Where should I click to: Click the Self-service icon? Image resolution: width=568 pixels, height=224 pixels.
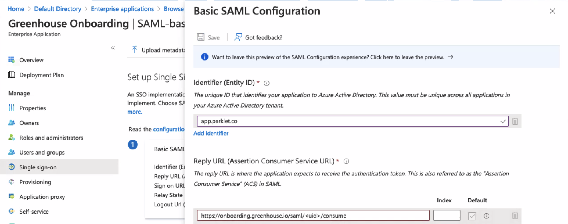(x=12, y=211)
